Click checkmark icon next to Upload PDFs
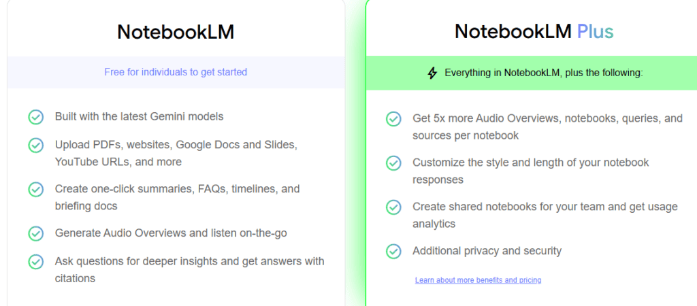The width and height of the screenshot is (697, 306). click(x=36, y=146)
